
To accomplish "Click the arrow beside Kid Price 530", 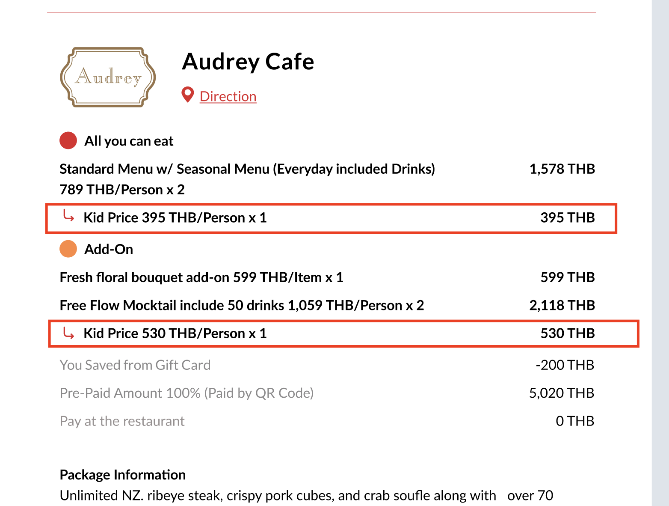I will coord(68,332).
